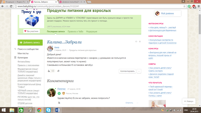Click Анна's avatar picture on the post

coord(50,49)
